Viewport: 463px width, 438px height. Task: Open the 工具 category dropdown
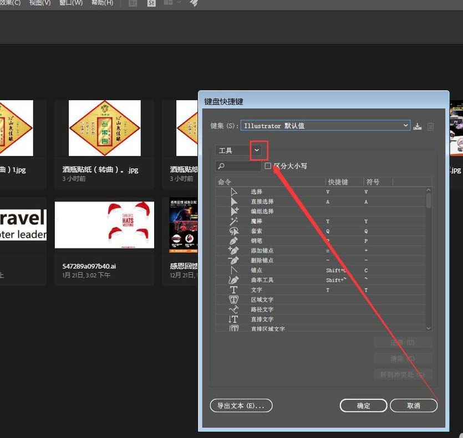point(257,150)
